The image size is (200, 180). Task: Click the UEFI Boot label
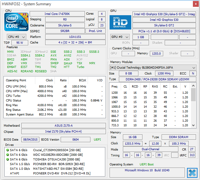click(x=146, y=164)
